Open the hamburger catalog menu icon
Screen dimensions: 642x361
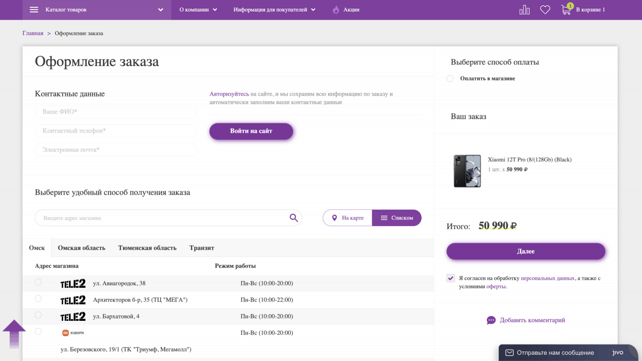[34, 10]
